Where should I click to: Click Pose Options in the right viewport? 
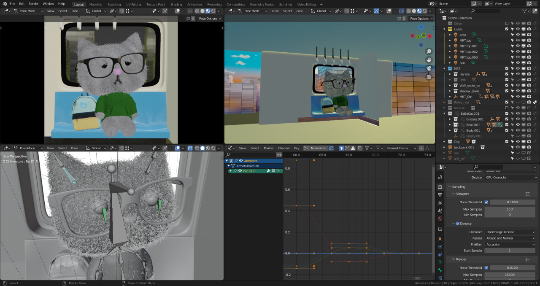[x=421, y=19]
